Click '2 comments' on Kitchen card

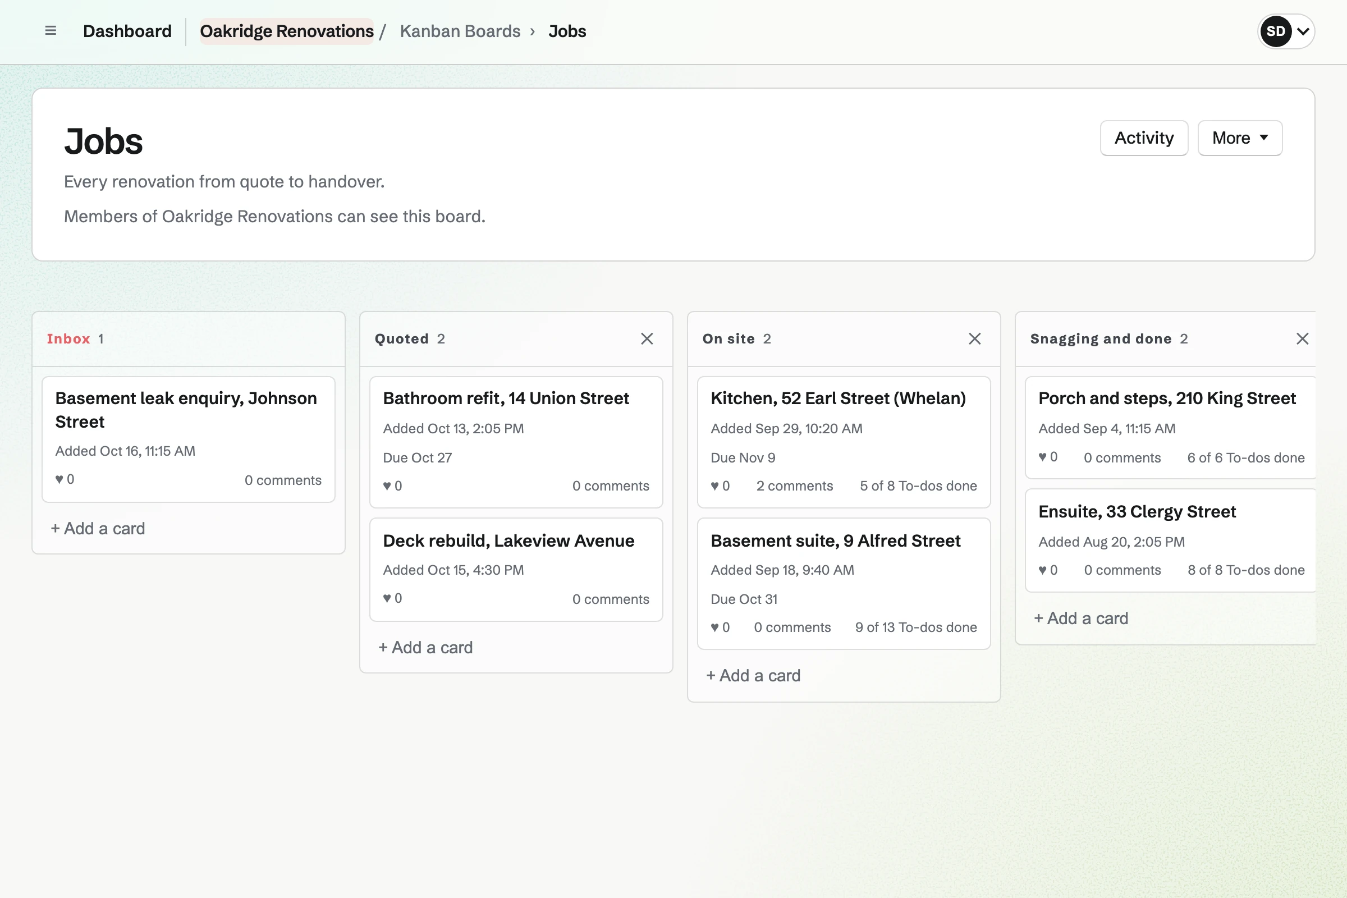(x=794, y=485)
